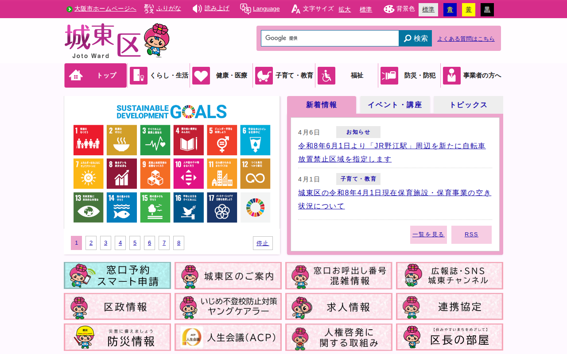The height and width of the screenshot is (354, 567).
Task: Open the 城東区のご案内 banner
Action: (x=228, y=276)
